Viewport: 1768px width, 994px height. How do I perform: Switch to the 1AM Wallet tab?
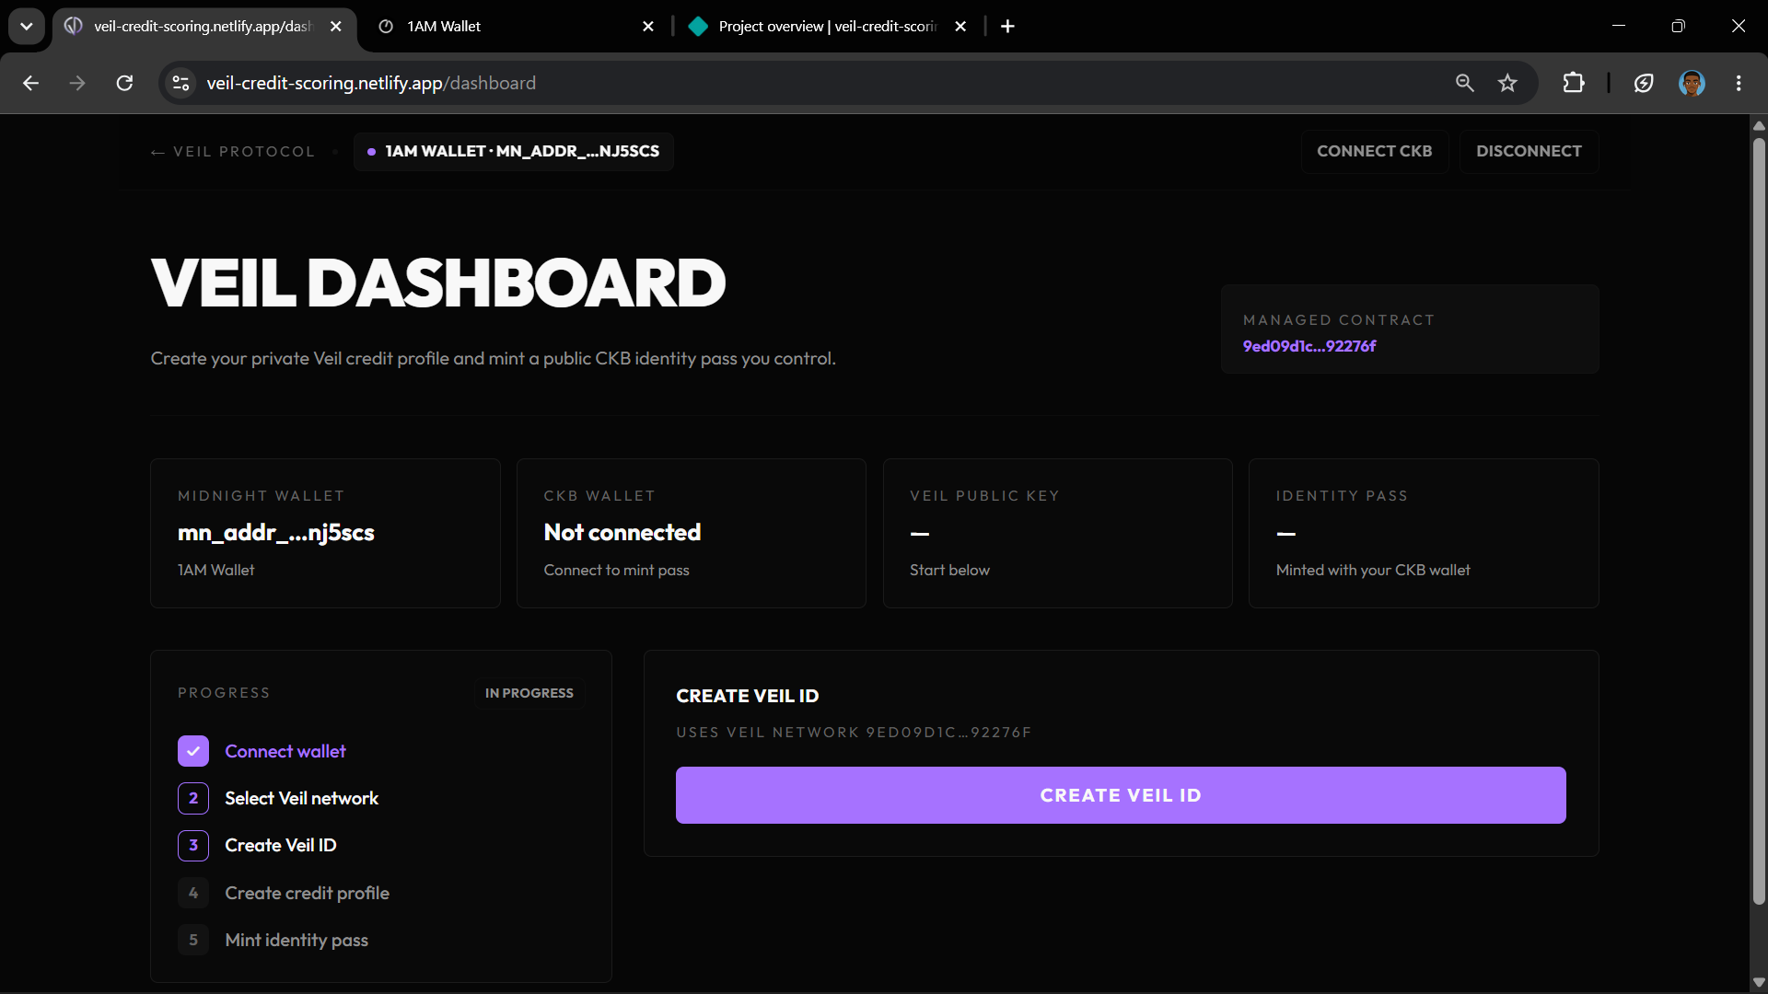click(x=516, y=26)
